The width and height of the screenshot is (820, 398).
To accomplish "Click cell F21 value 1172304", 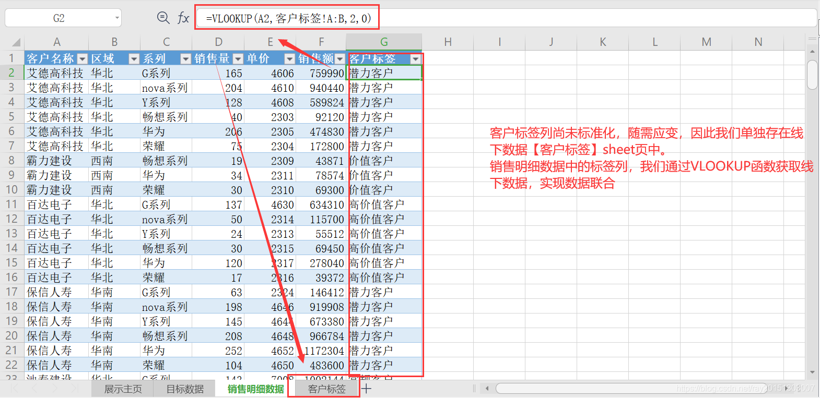I will (x=321, y=350).
